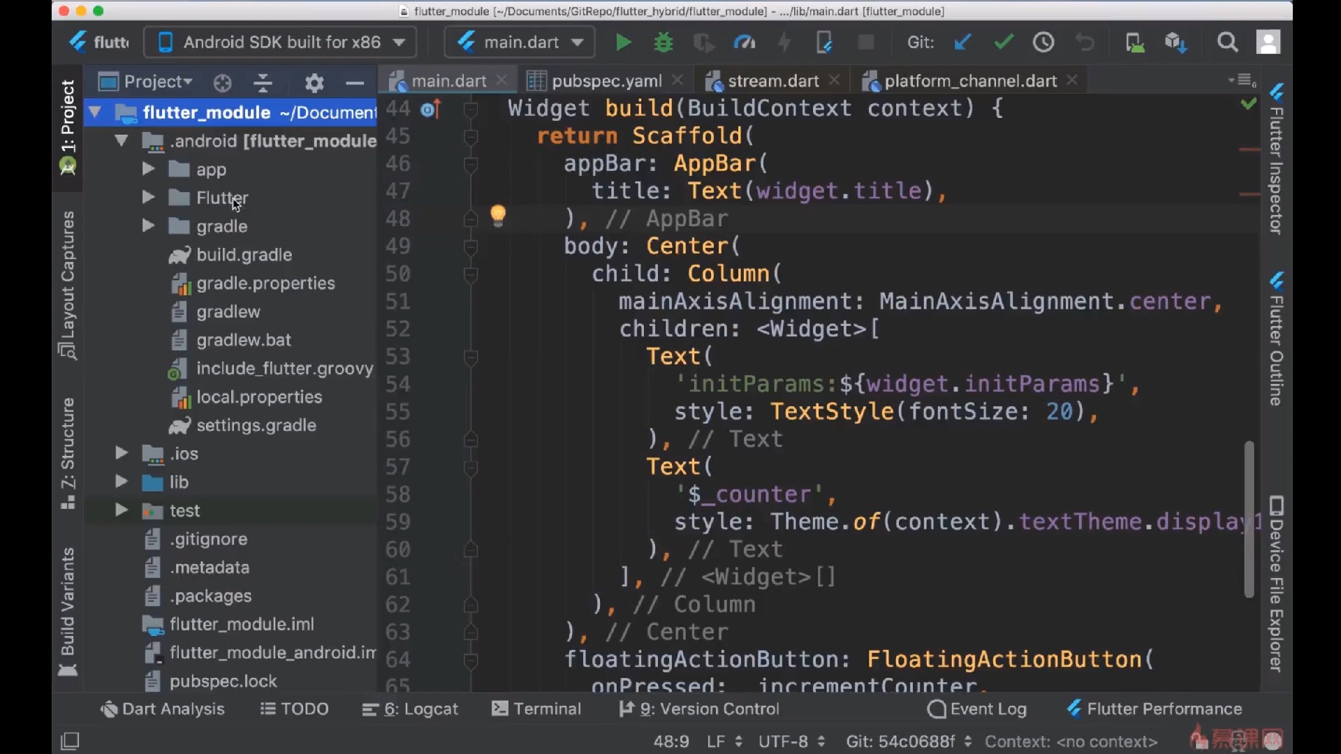Click the editor vertical scrollbar thumb
Image resolution: width=1341 pixels, height=754 pixels.
coord(1249,519)
